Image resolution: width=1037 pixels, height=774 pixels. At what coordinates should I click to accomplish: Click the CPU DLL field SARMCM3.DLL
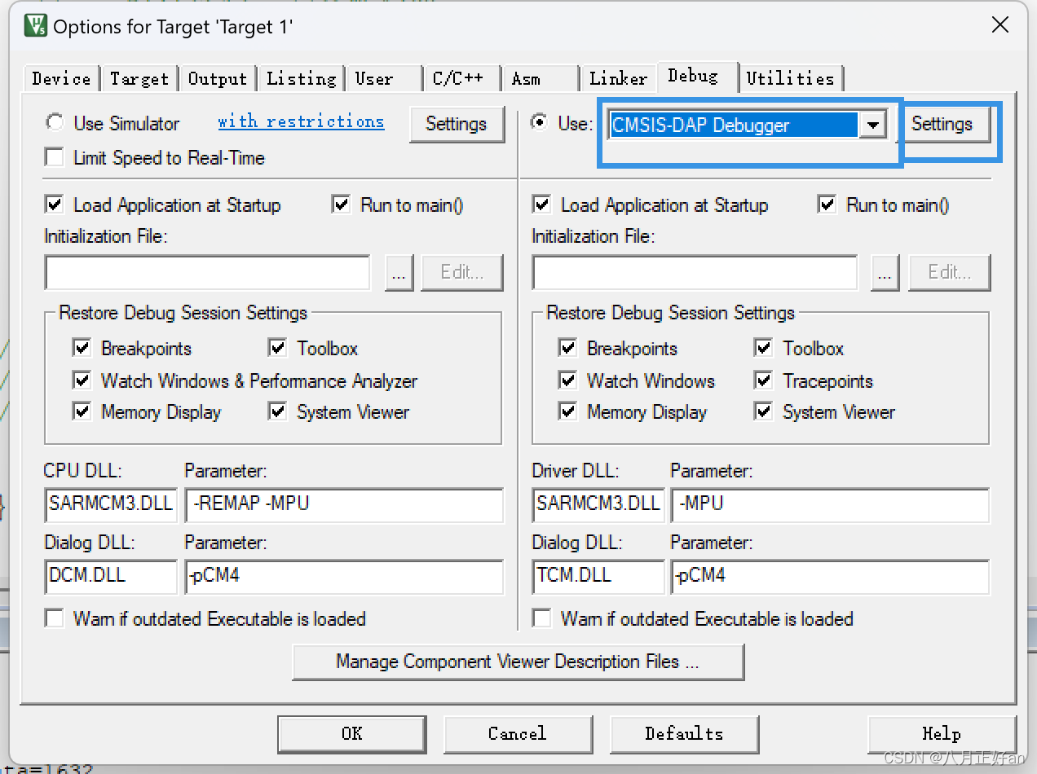pos(111,504)
